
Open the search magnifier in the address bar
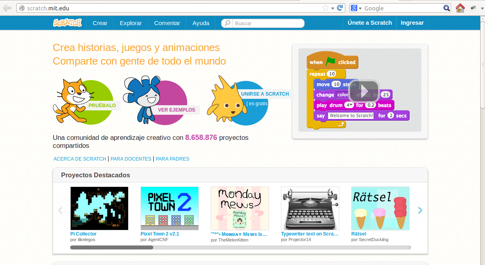[446, 8]
